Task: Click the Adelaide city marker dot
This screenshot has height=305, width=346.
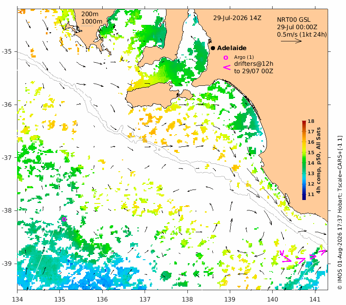Action: click(213, 48)
